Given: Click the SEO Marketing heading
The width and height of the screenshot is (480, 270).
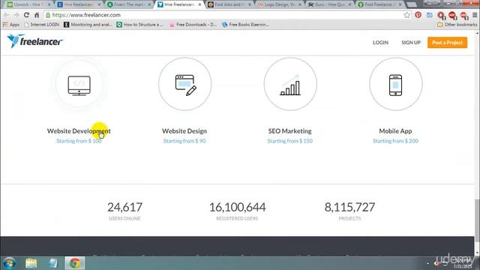Looking at the screenshot, I should [x=290, y=131].
